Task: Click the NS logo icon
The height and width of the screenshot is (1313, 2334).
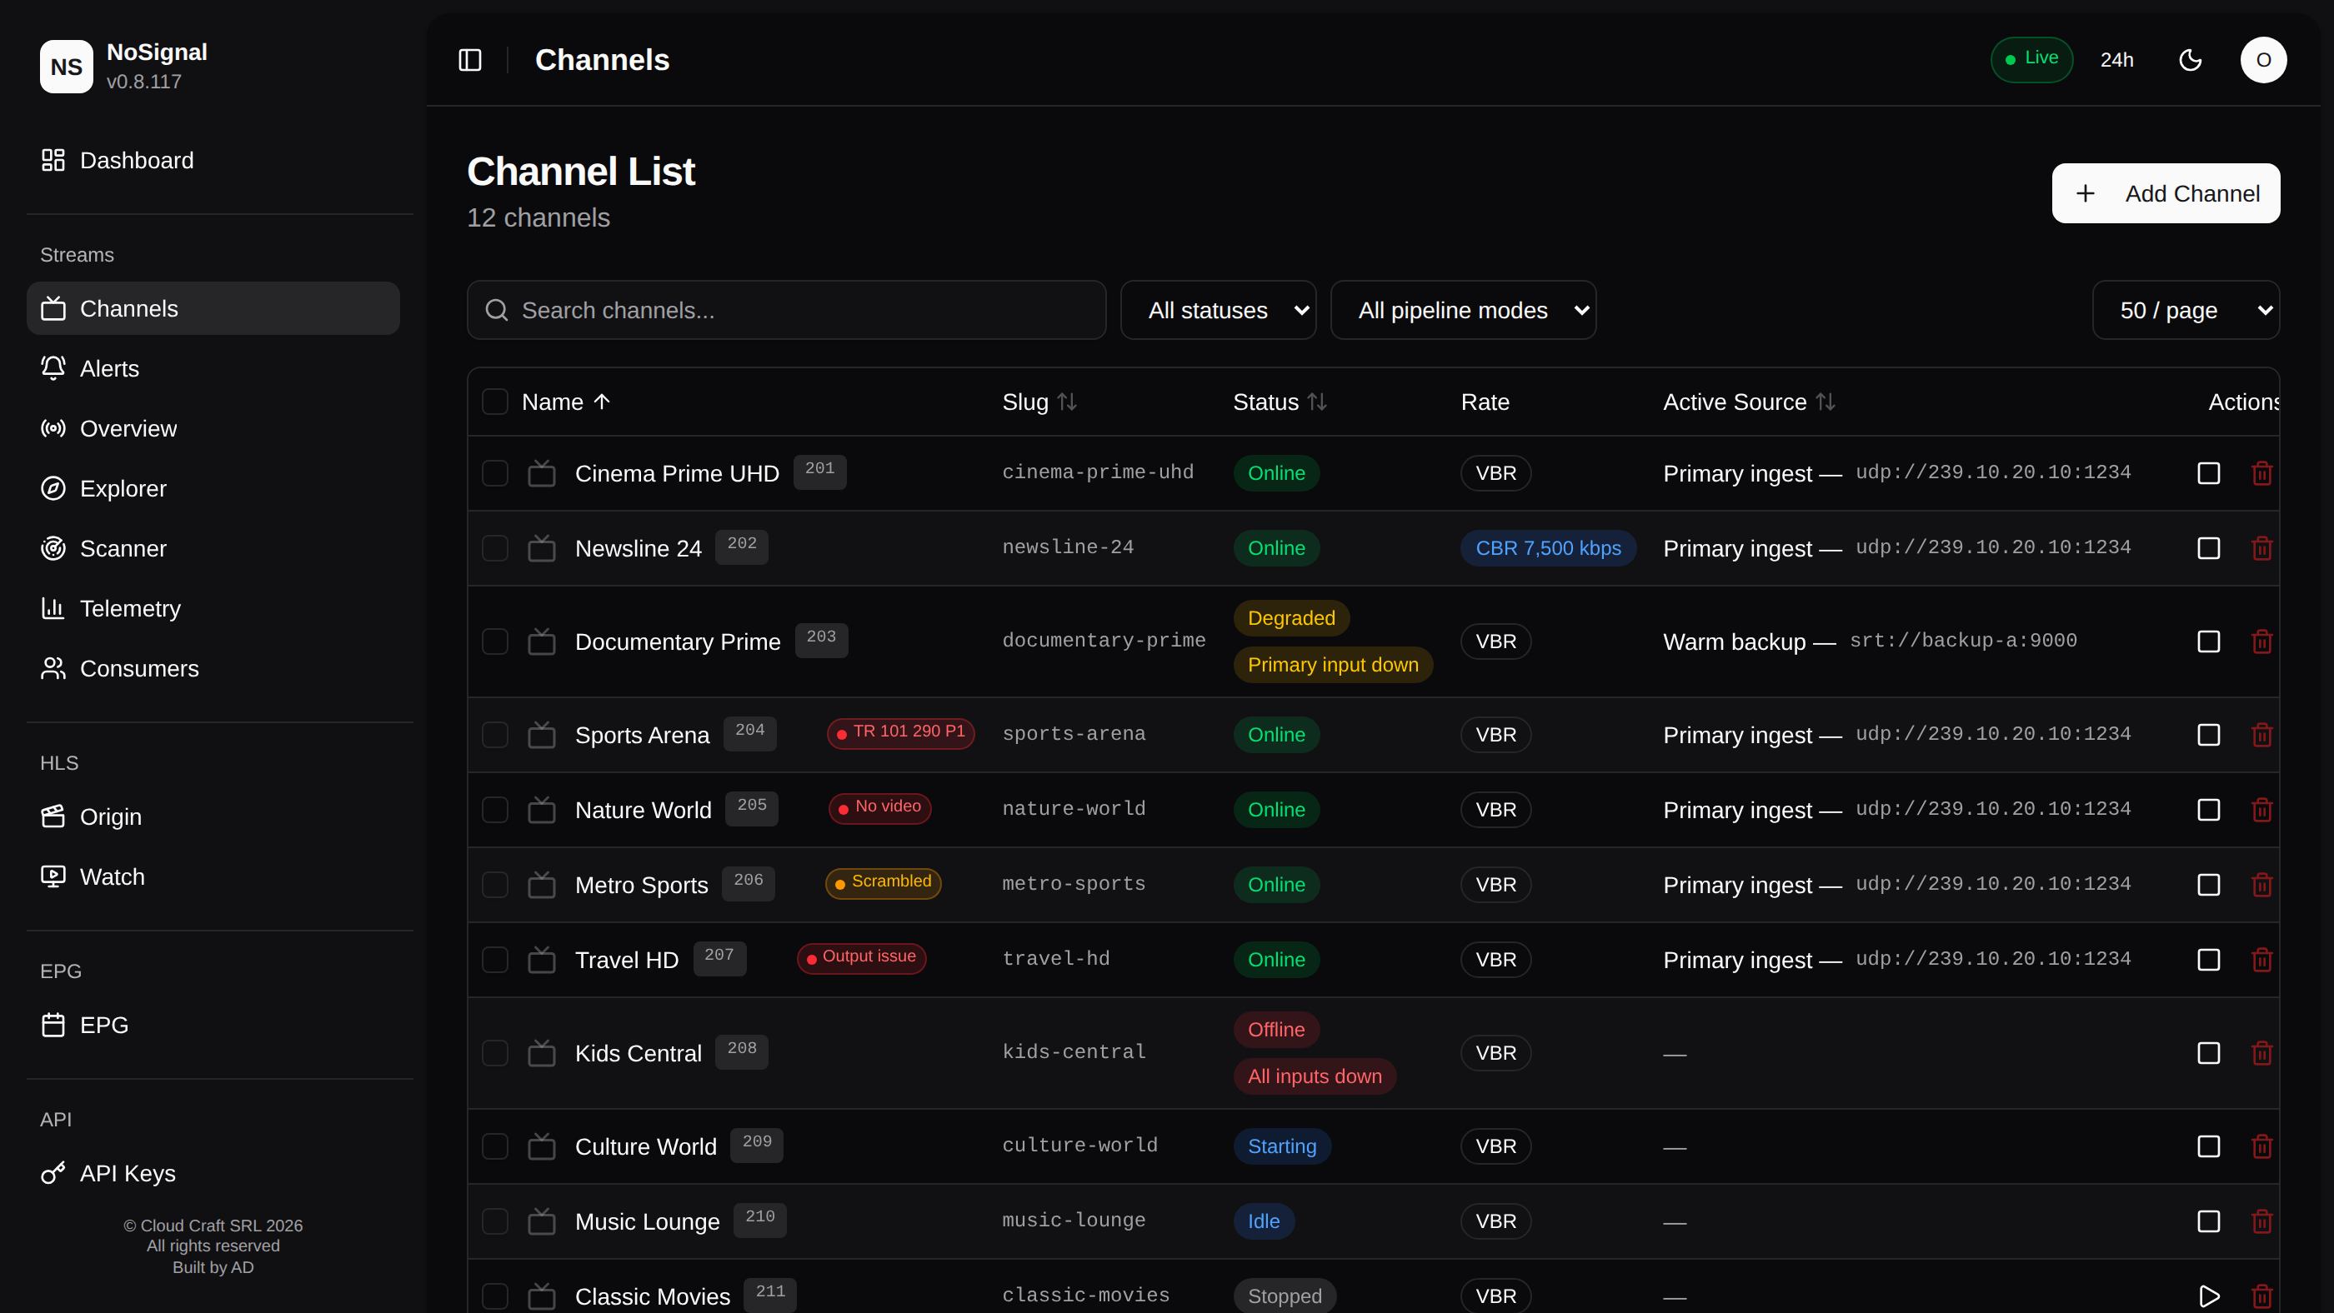Action: point(66,66)
